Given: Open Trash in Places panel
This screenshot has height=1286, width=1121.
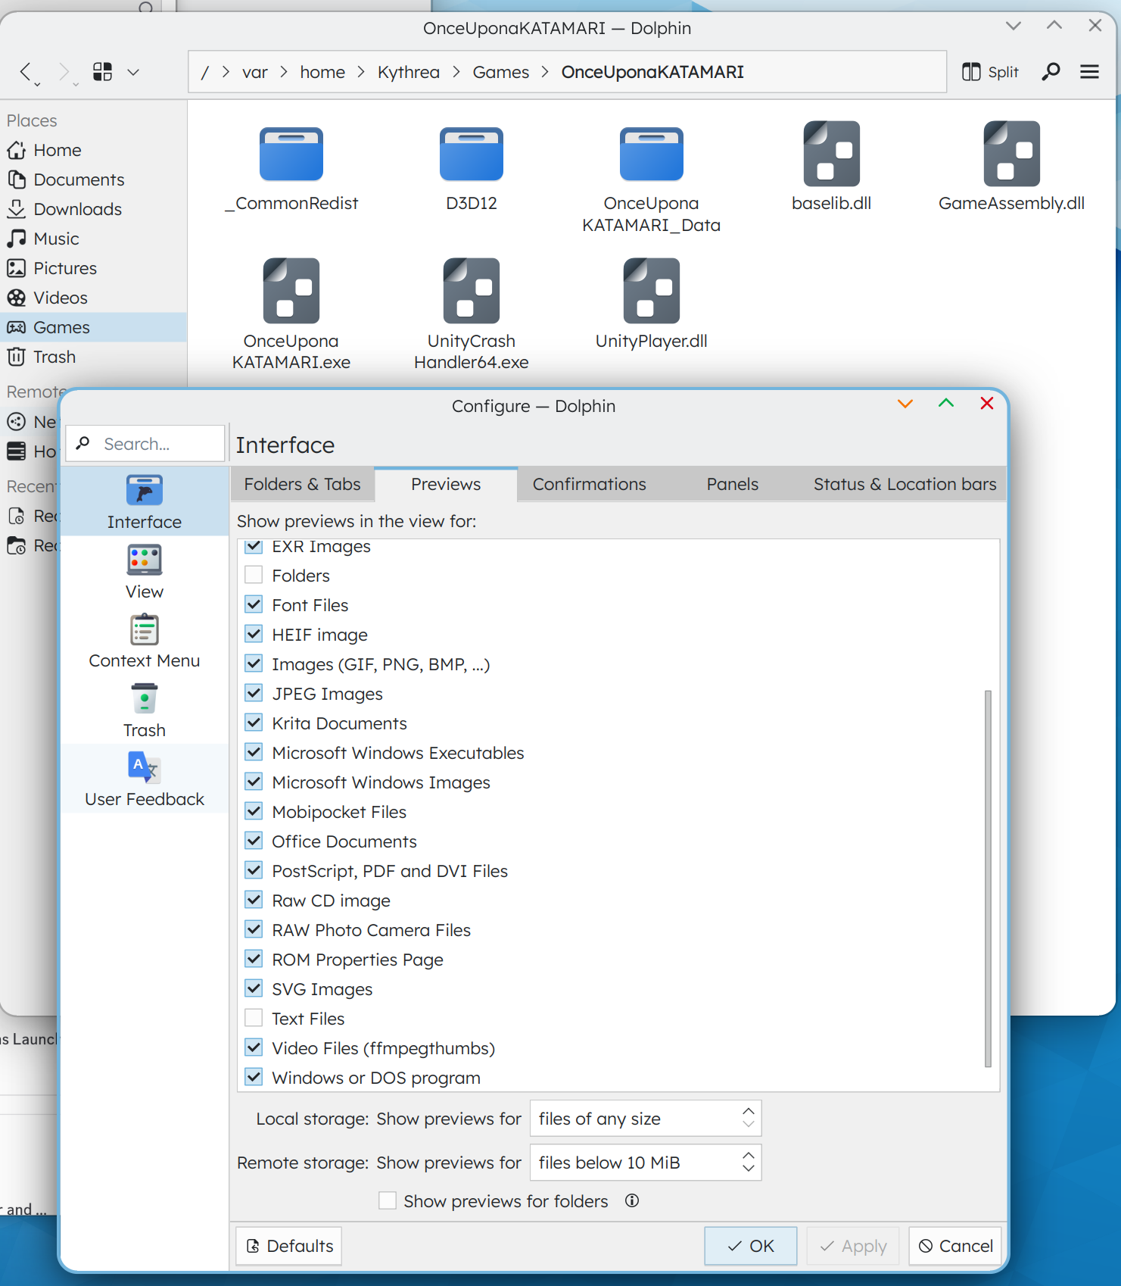Looking at the screenshot, I should pyautogui.click(x=93, y=357).
